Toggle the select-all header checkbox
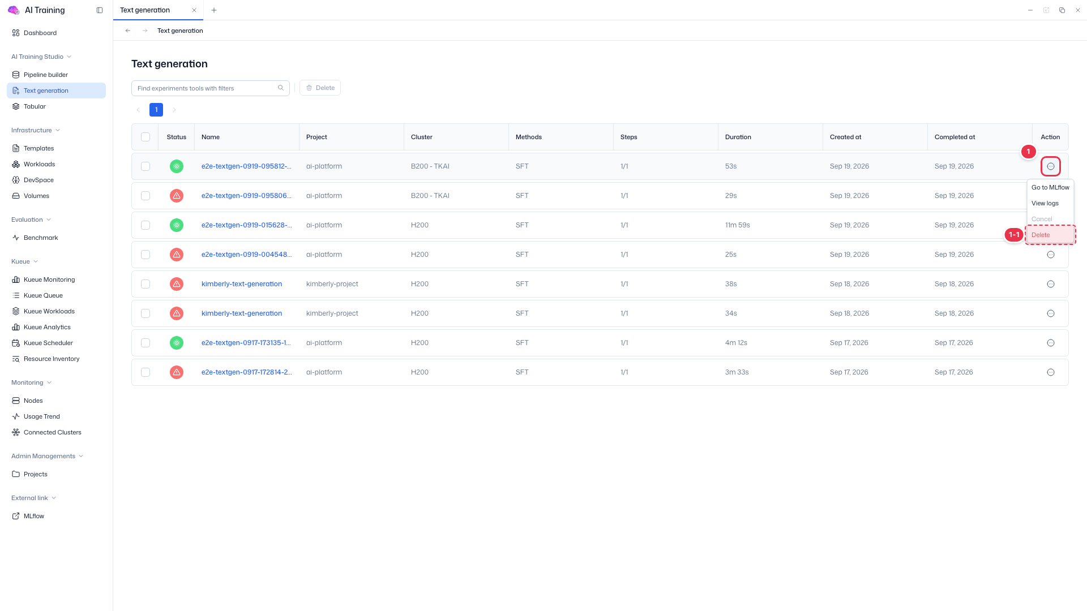This screenshot has width=1087, height=611. pos(145,137)
